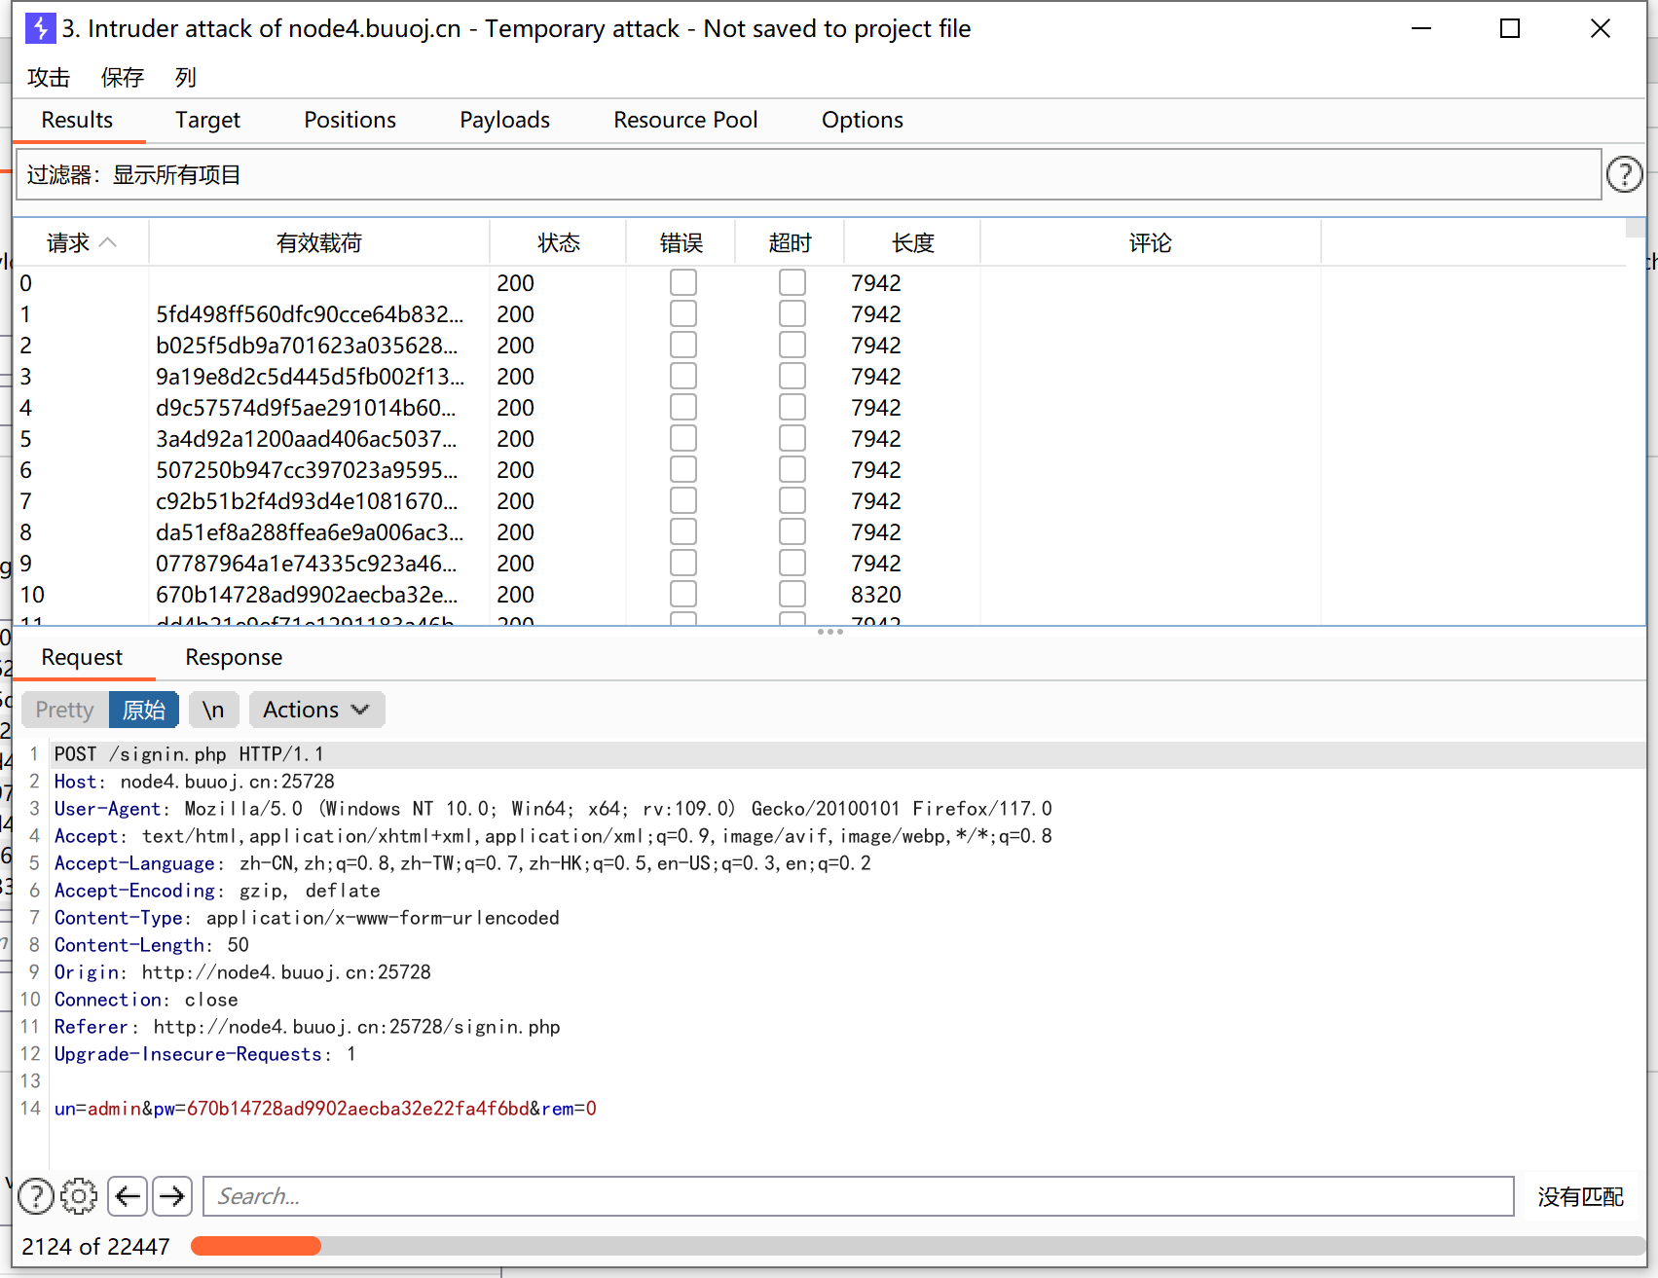Open the Actions dropdown menu
This screenshot has height=1278, width=1658.
[316, 710]
